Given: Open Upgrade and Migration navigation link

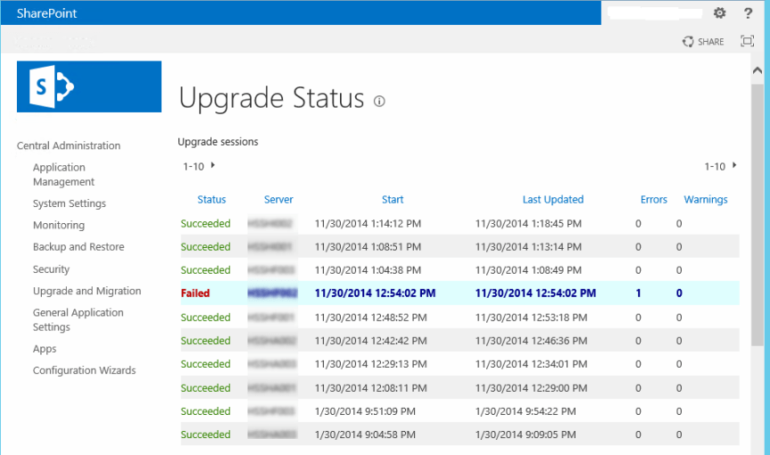Looking at the screenshot, I should [x=87, y=291].
